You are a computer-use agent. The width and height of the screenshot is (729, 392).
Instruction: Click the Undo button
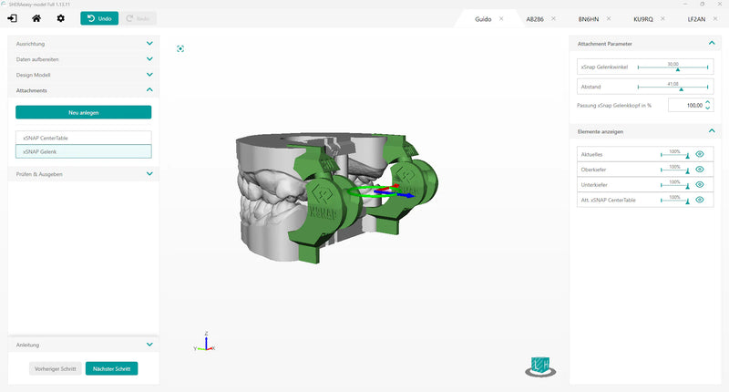click(x=99, y=18)
